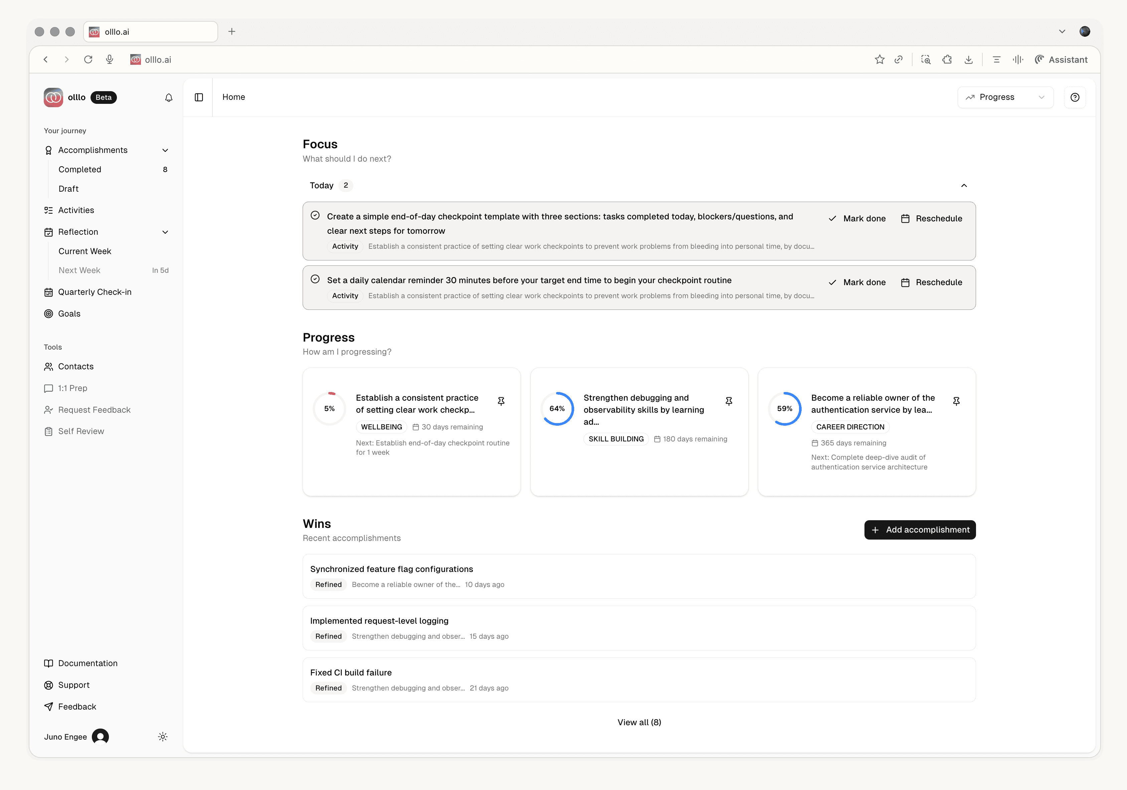Open Self Review from the Tools section
This screenshot has height=790, width=1127.
coord(80,431)
